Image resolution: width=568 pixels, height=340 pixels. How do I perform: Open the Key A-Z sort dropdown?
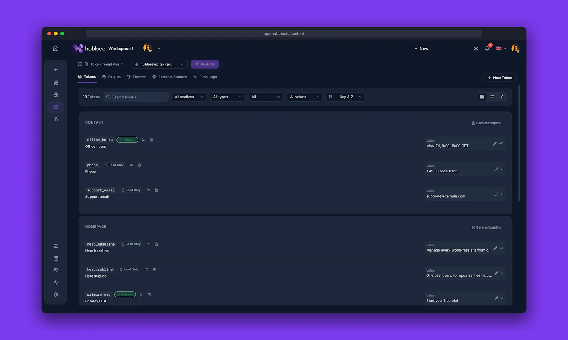coord(345,97)
